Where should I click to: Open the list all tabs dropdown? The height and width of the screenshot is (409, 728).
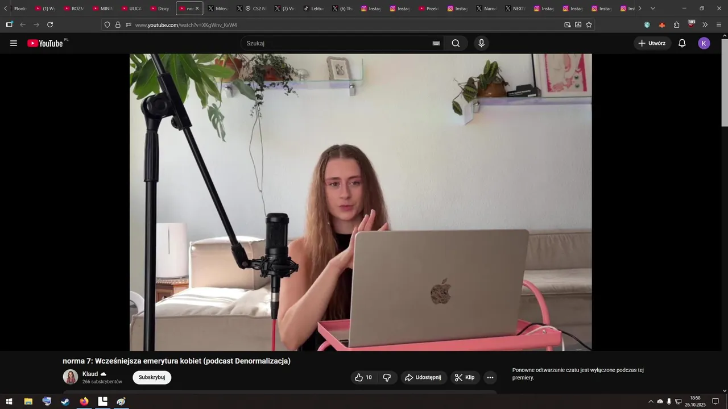coord(652,9)
